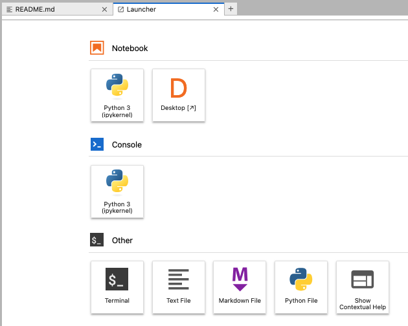Image resolution: width=408 pixels, height=326 pixels.
Task: Close the README.md tab
Action: pyautogui.click(x=105, y=9)
